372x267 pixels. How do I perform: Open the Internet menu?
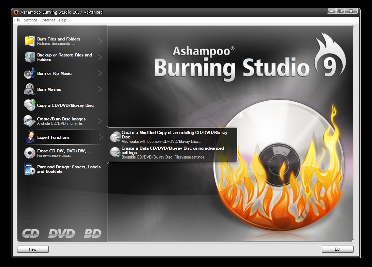pyautogui.click(x=48, y=20)
